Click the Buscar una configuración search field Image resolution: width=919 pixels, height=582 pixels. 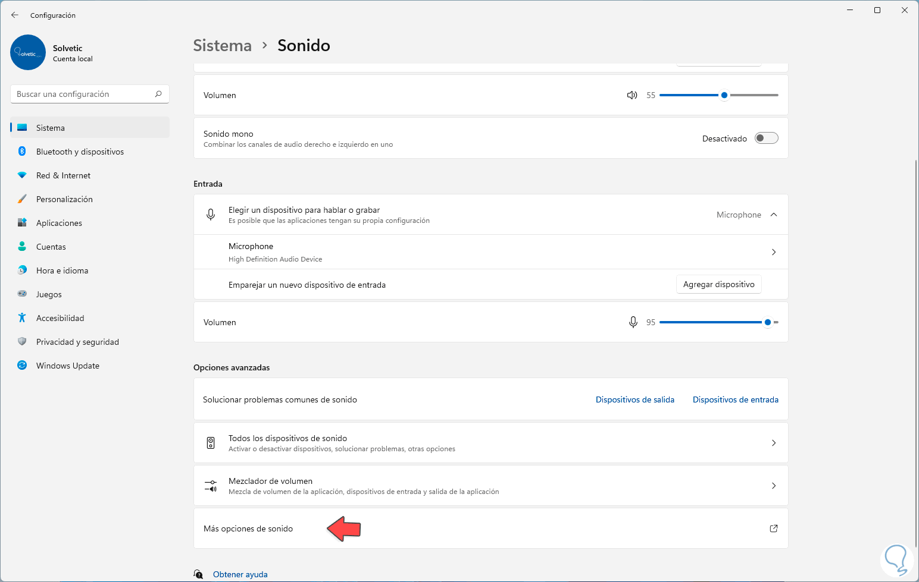coord(83,94)
